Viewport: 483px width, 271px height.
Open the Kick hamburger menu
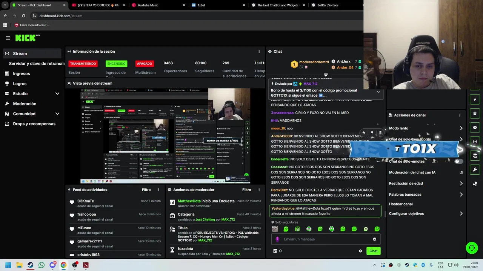tap(8, 38)
